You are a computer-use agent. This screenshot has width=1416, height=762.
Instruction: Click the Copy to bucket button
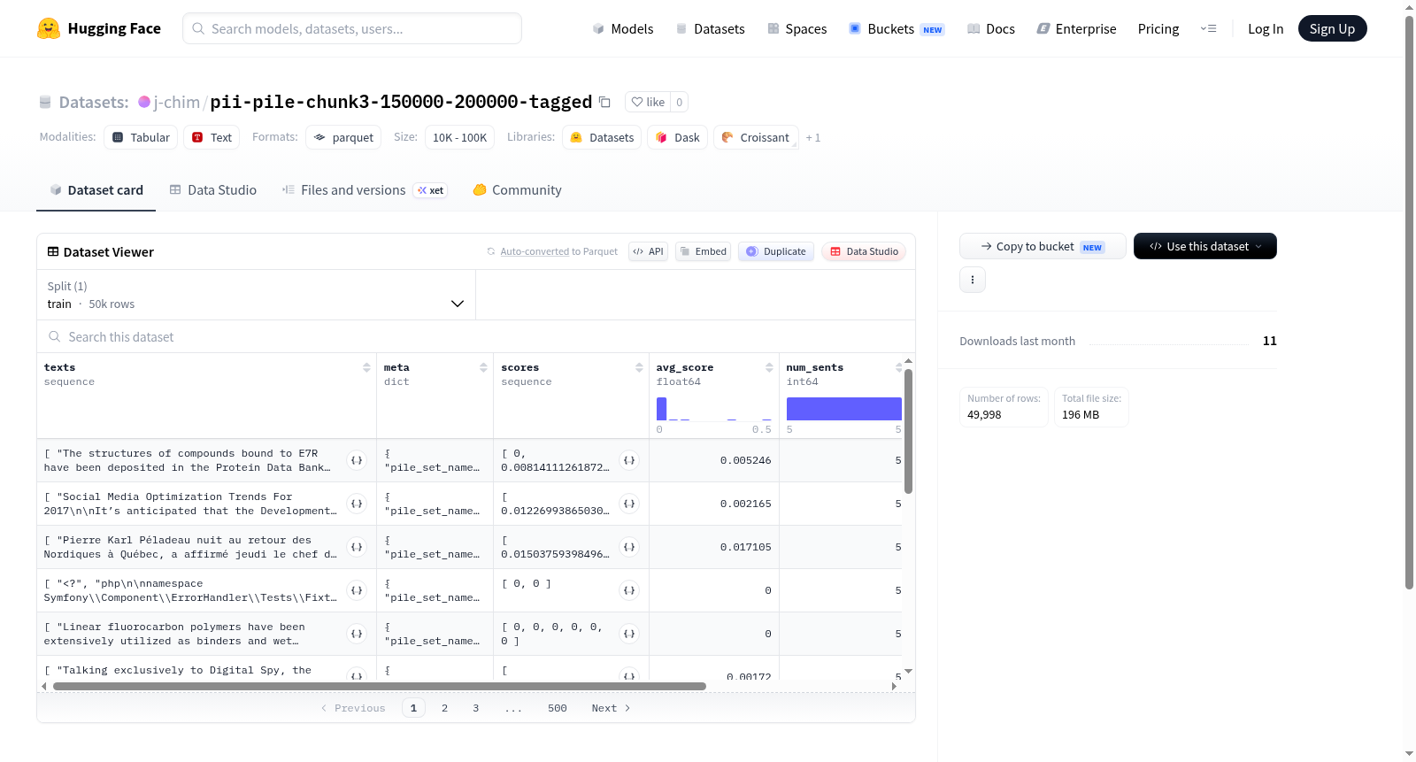1043,246
